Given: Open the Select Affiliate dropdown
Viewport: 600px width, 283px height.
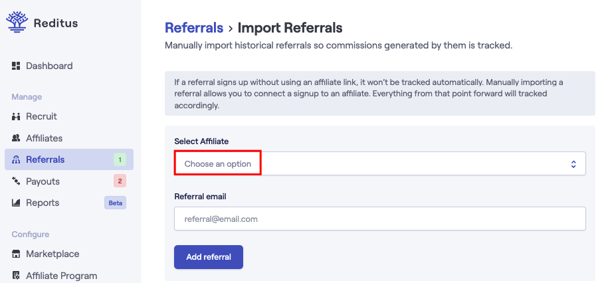Looking at the screenshot, I should (379, 163).
